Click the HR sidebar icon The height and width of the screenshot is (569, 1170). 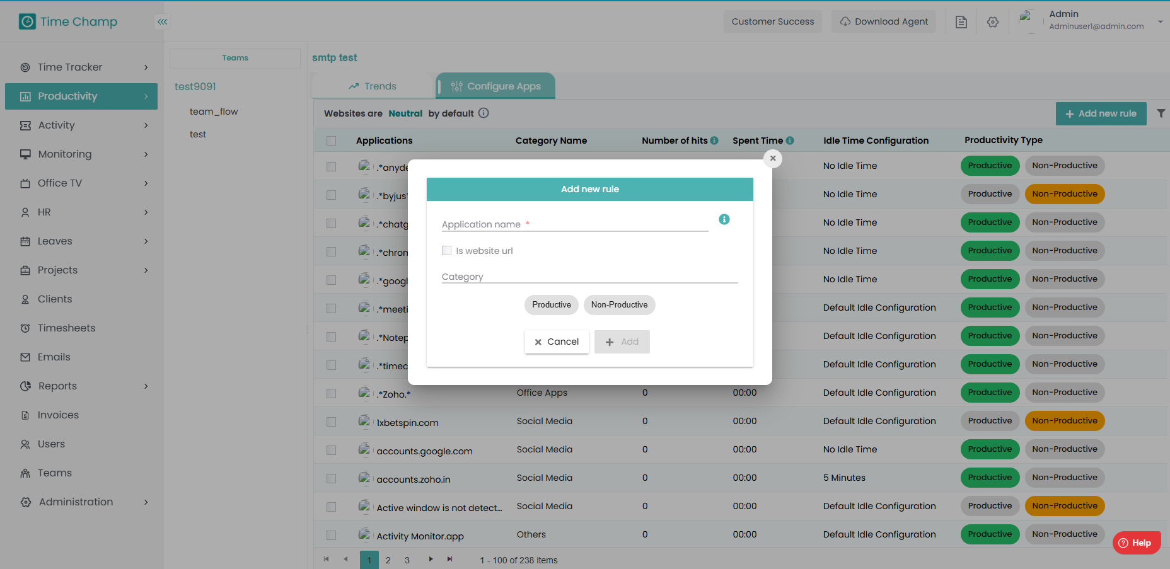tap(25, 212)
